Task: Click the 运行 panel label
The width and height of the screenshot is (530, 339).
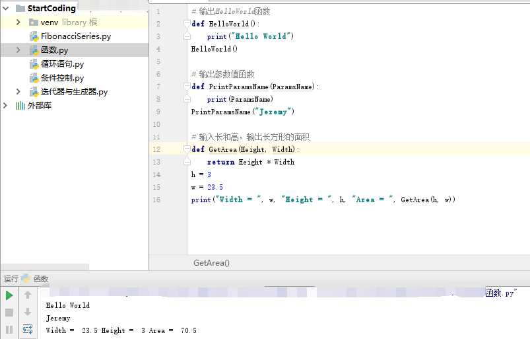Action: (11, 279)
